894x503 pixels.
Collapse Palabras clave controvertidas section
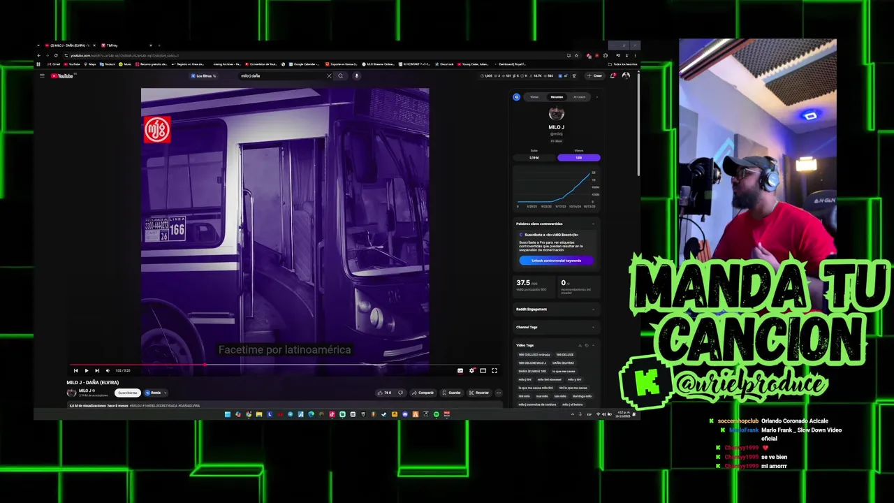(x=593, y=224)
